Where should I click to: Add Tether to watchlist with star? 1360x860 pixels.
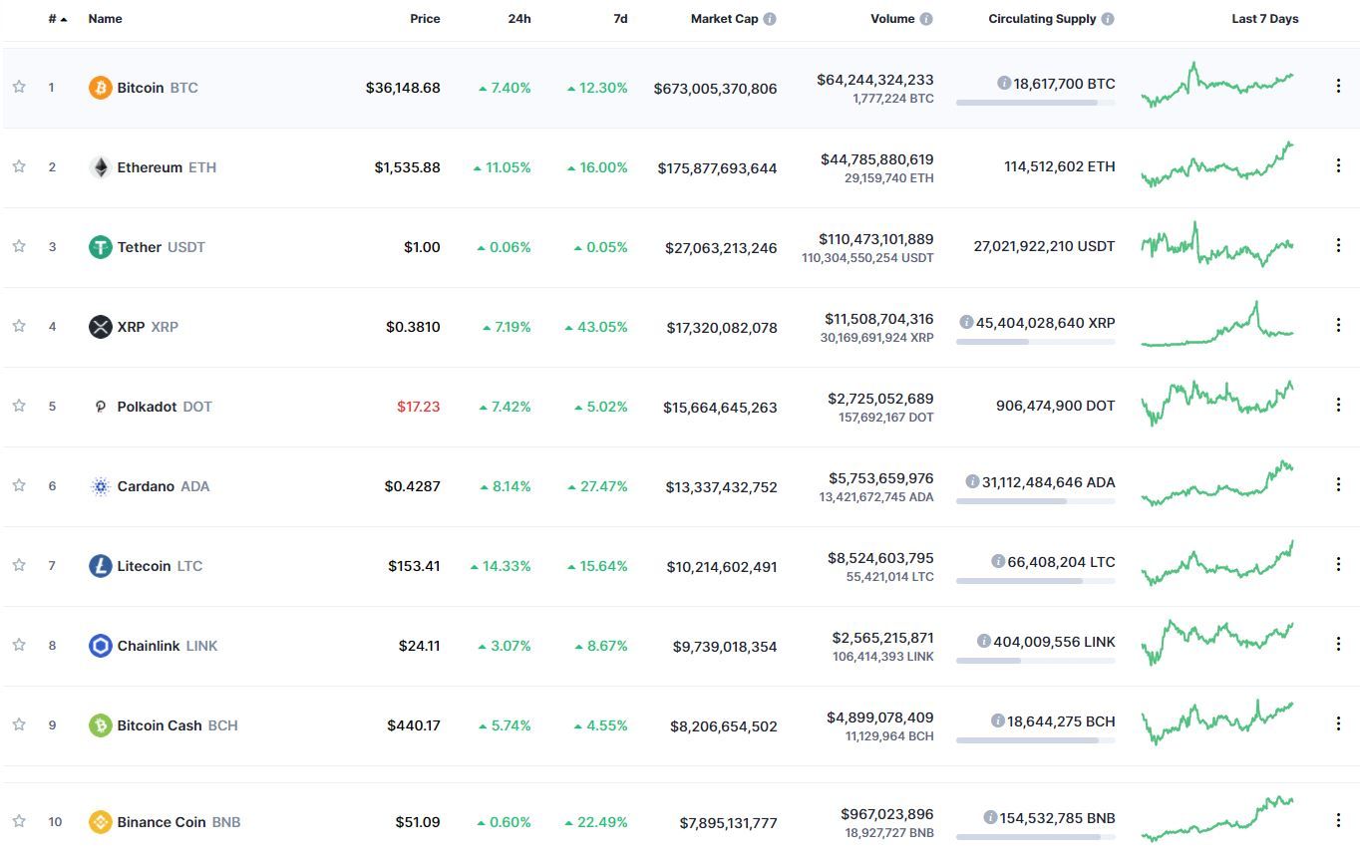click(19, 246)
